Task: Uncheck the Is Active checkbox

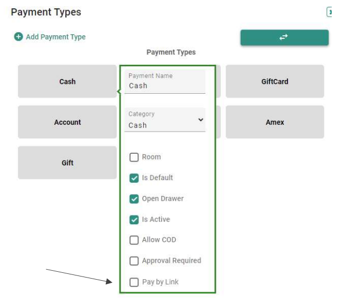Action: (134, 220)
